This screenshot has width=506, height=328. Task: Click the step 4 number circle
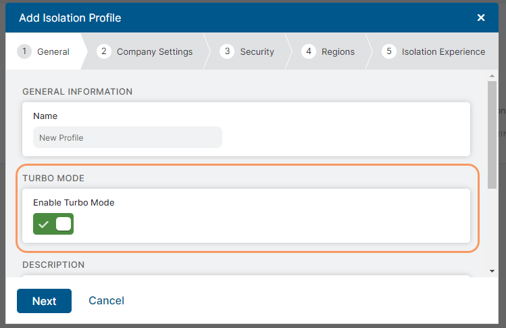click(309, 51)
